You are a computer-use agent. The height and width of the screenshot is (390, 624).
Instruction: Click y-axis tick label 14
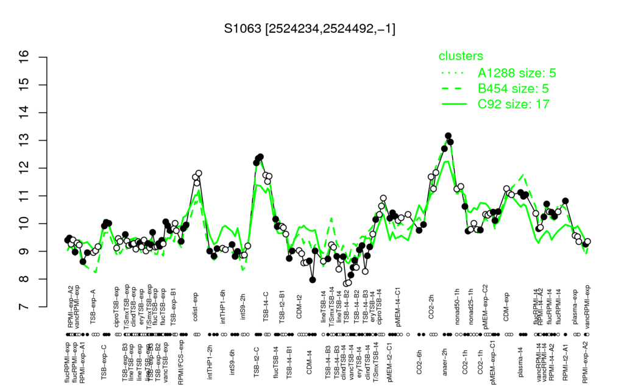(24, 113)
